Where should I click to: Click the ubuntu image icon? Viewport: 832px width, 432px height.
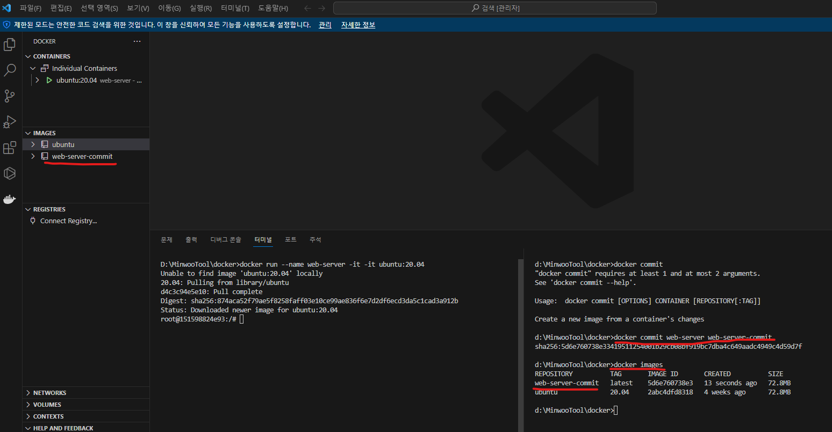point(45,144)
